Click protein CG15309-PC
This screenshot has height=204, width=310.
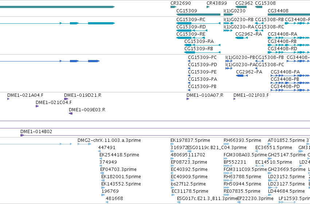[189, 61]
